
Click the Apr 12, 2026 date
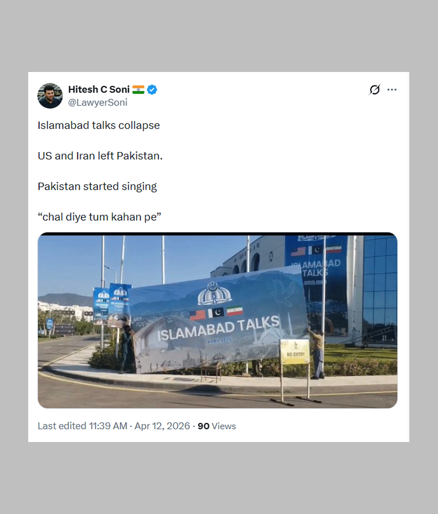(162, 426)
